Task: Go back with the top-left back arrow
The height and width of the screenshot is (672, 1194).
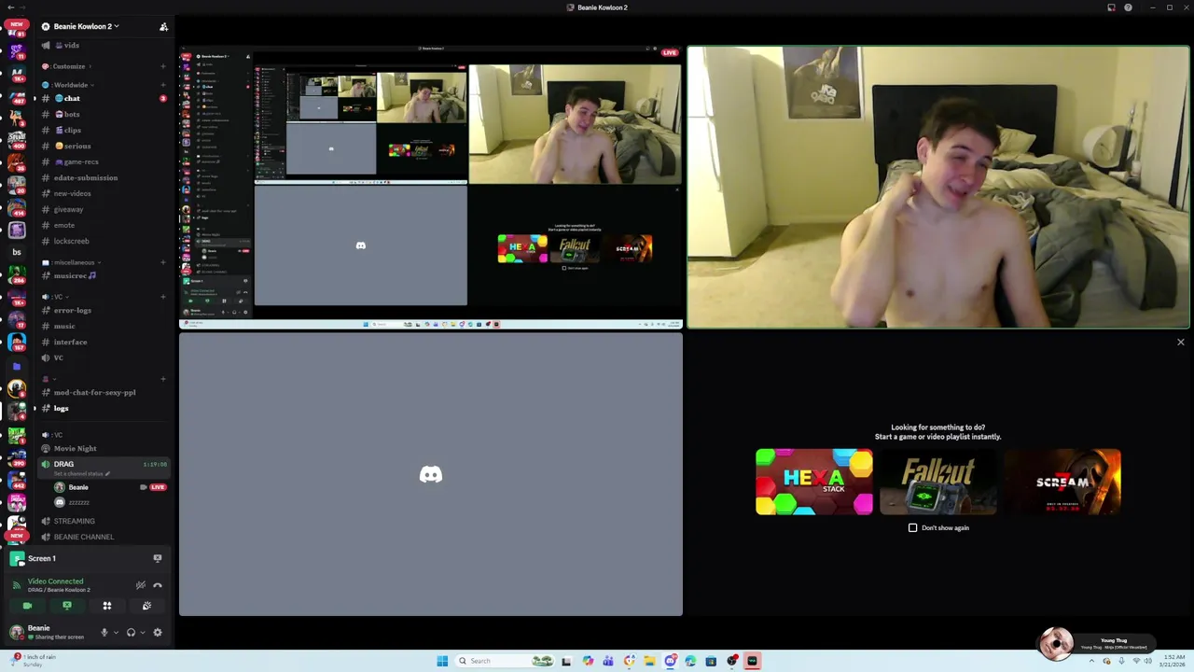Action: (x=9, y=7)
